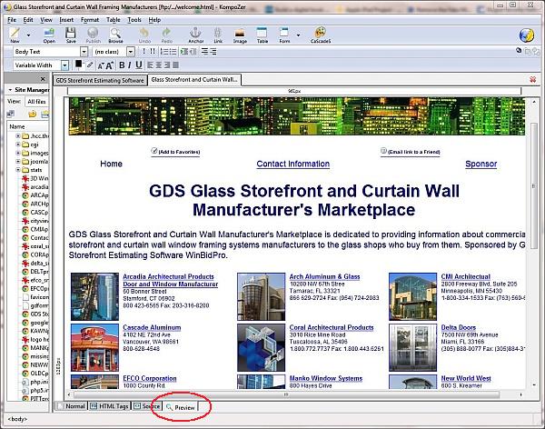Switch to the Preview view tab
This screenshot has width=545, height=429.
[x=181, y=407]
